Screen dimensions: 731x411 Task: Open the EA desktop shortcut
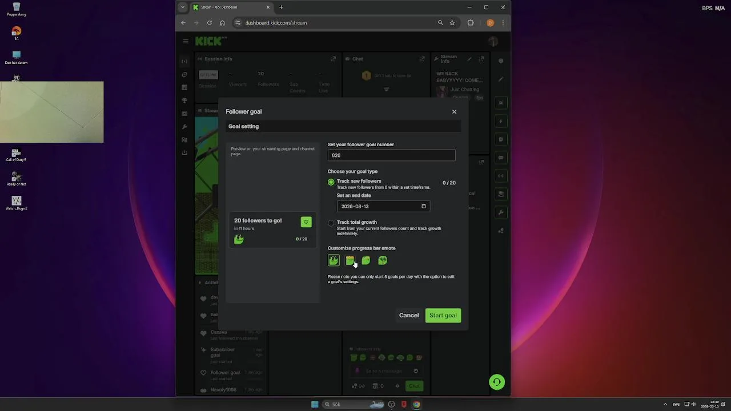click(16, 33)
